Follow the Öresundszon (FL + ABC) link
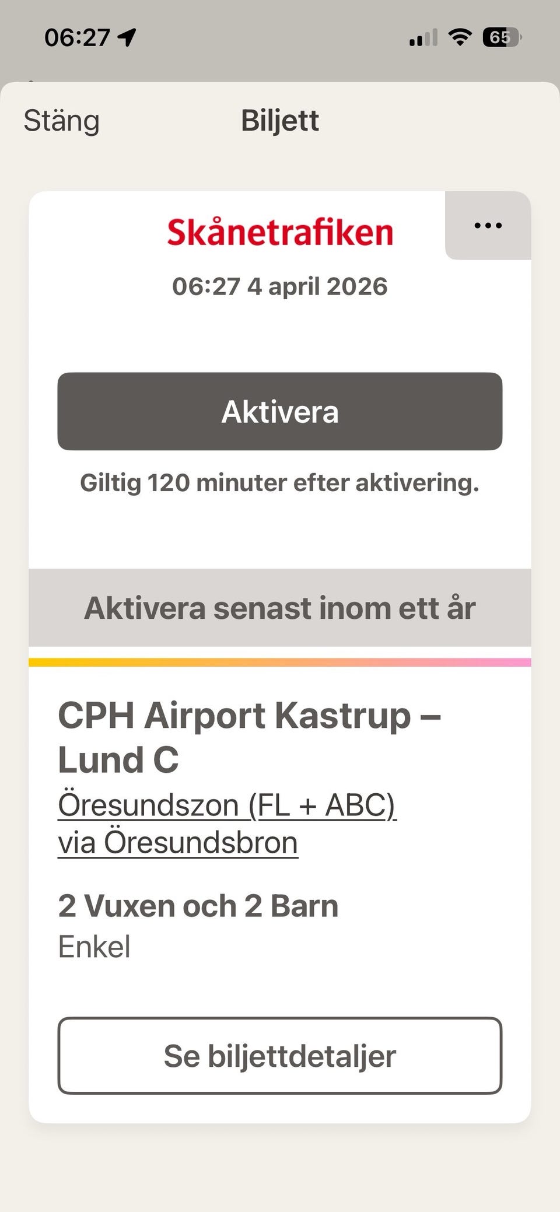This screenshot has width=560, height=1212. click(227, 805)
